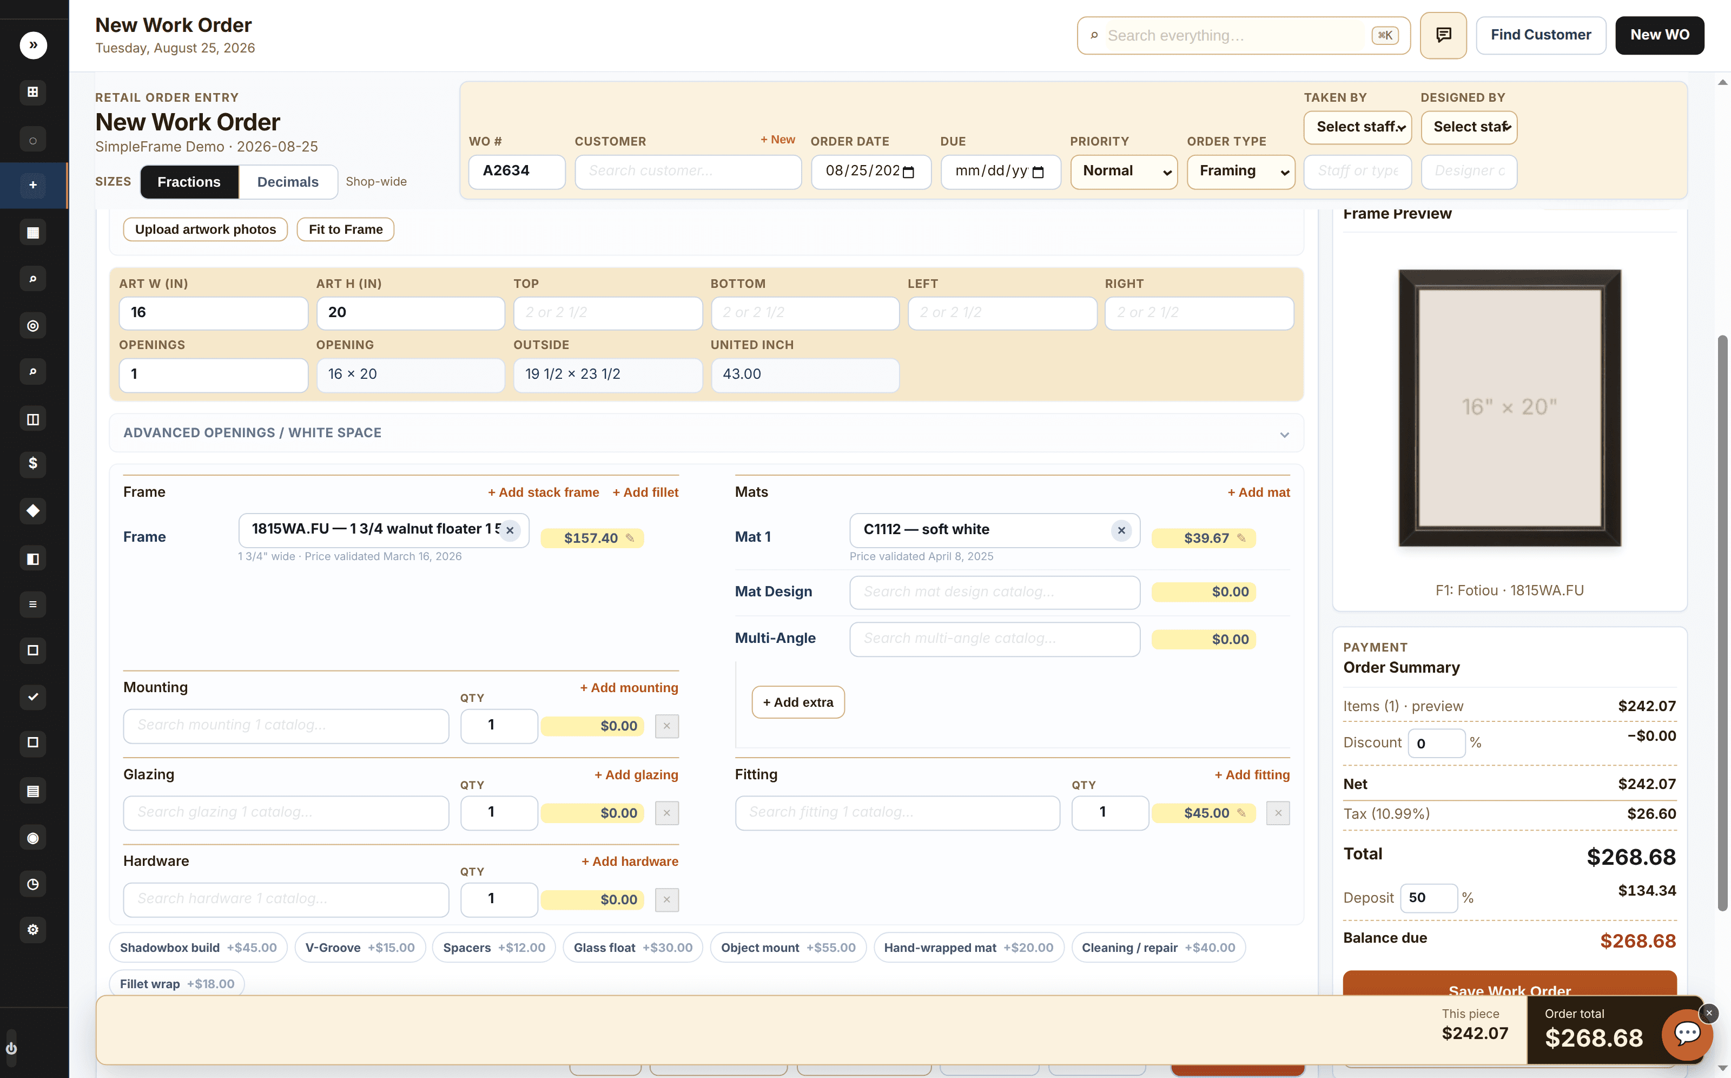Open the dollar sign sidebar icon
The width and height of the screenshot is (1731, 1078).
click(x=33, y=464)
